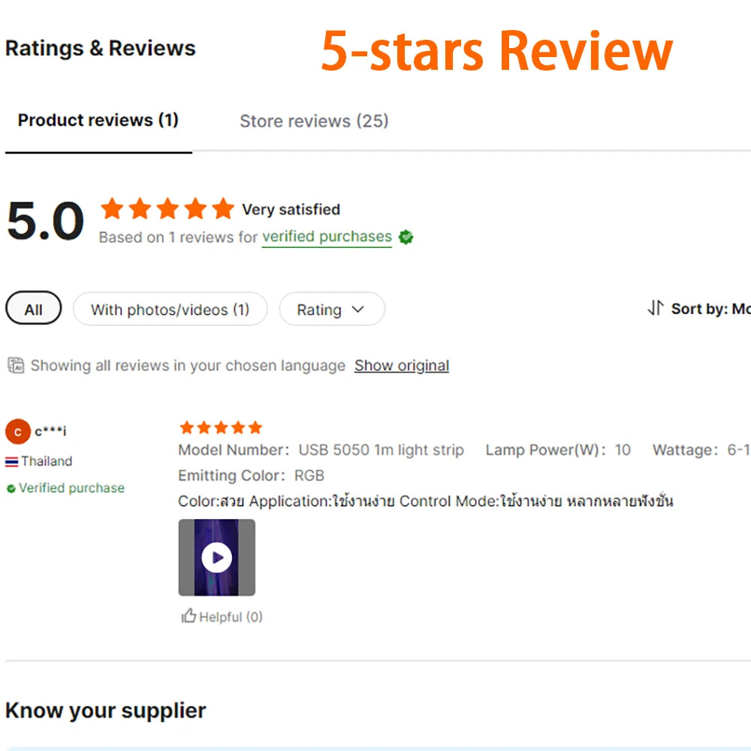The height and width of the screenshot is (751, 751).
Task: Click the sort arrows icon
Action: pyautogui.click(x=656, y=309)
